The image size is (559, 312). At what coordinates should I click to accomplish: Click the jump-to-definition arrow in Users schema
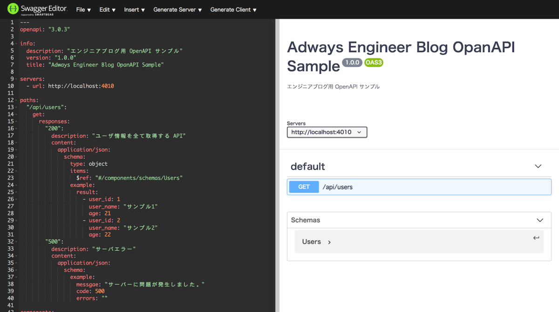coord(536,238)
